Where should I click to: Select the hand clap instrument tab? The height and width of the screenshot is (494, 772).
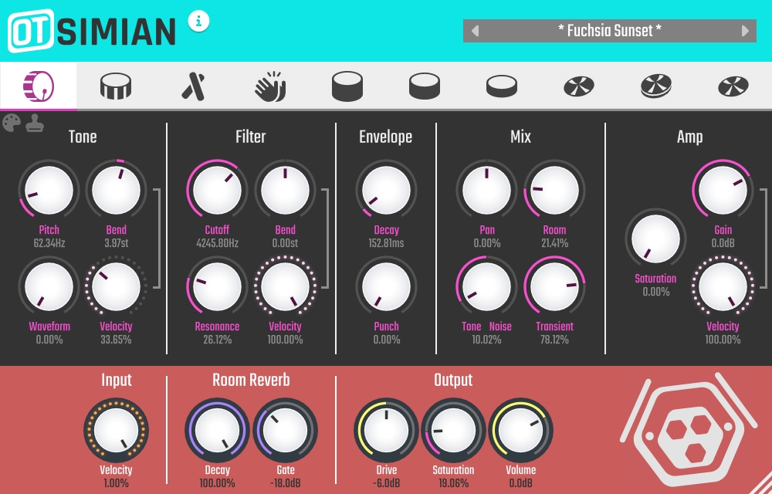coord(270,86)
